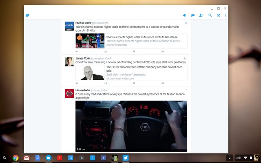Launch Chrome from the shelf

[15, 158]
